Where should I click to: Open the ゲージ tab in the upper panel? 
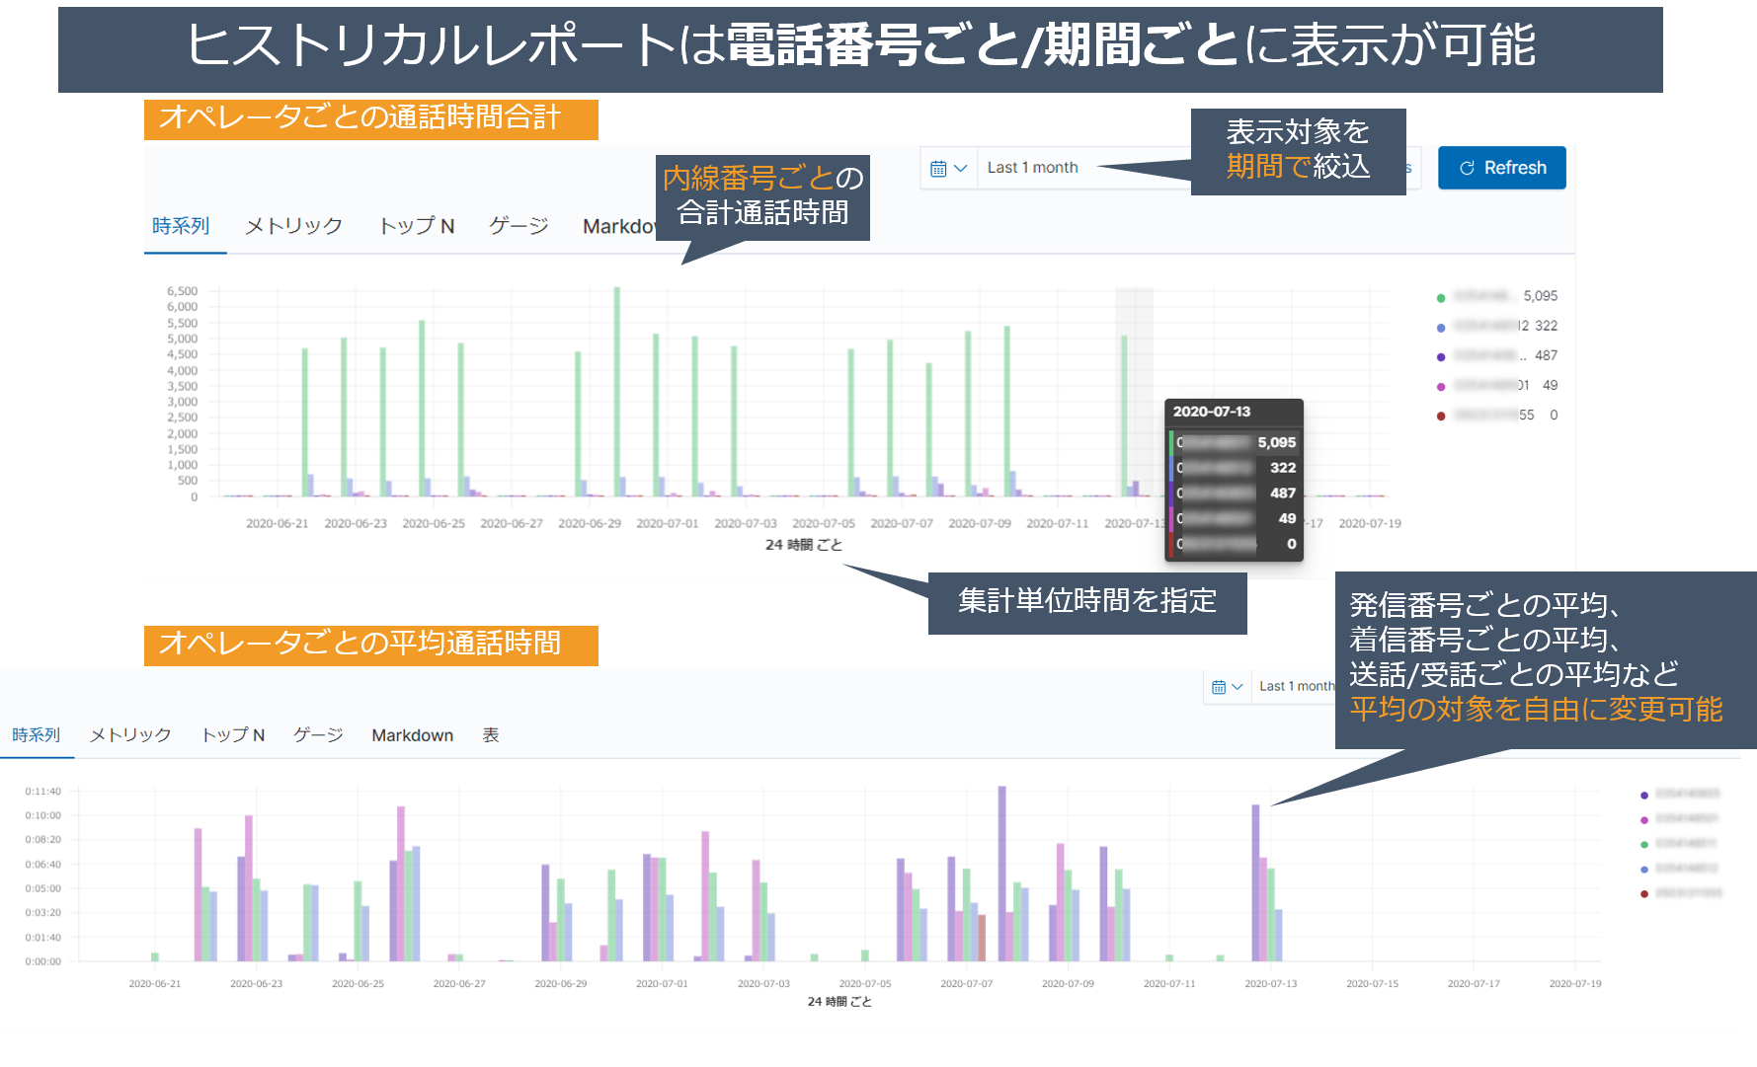(x=519, y=226)
